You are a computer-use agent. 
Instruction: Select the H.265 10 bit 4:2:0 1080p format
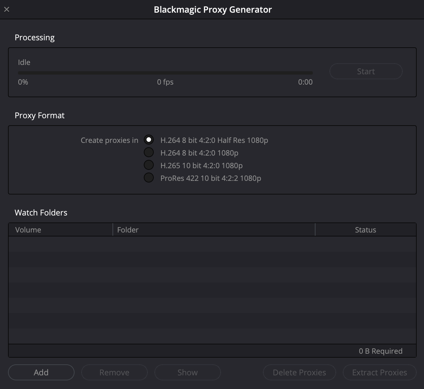(x=148, y=165)
